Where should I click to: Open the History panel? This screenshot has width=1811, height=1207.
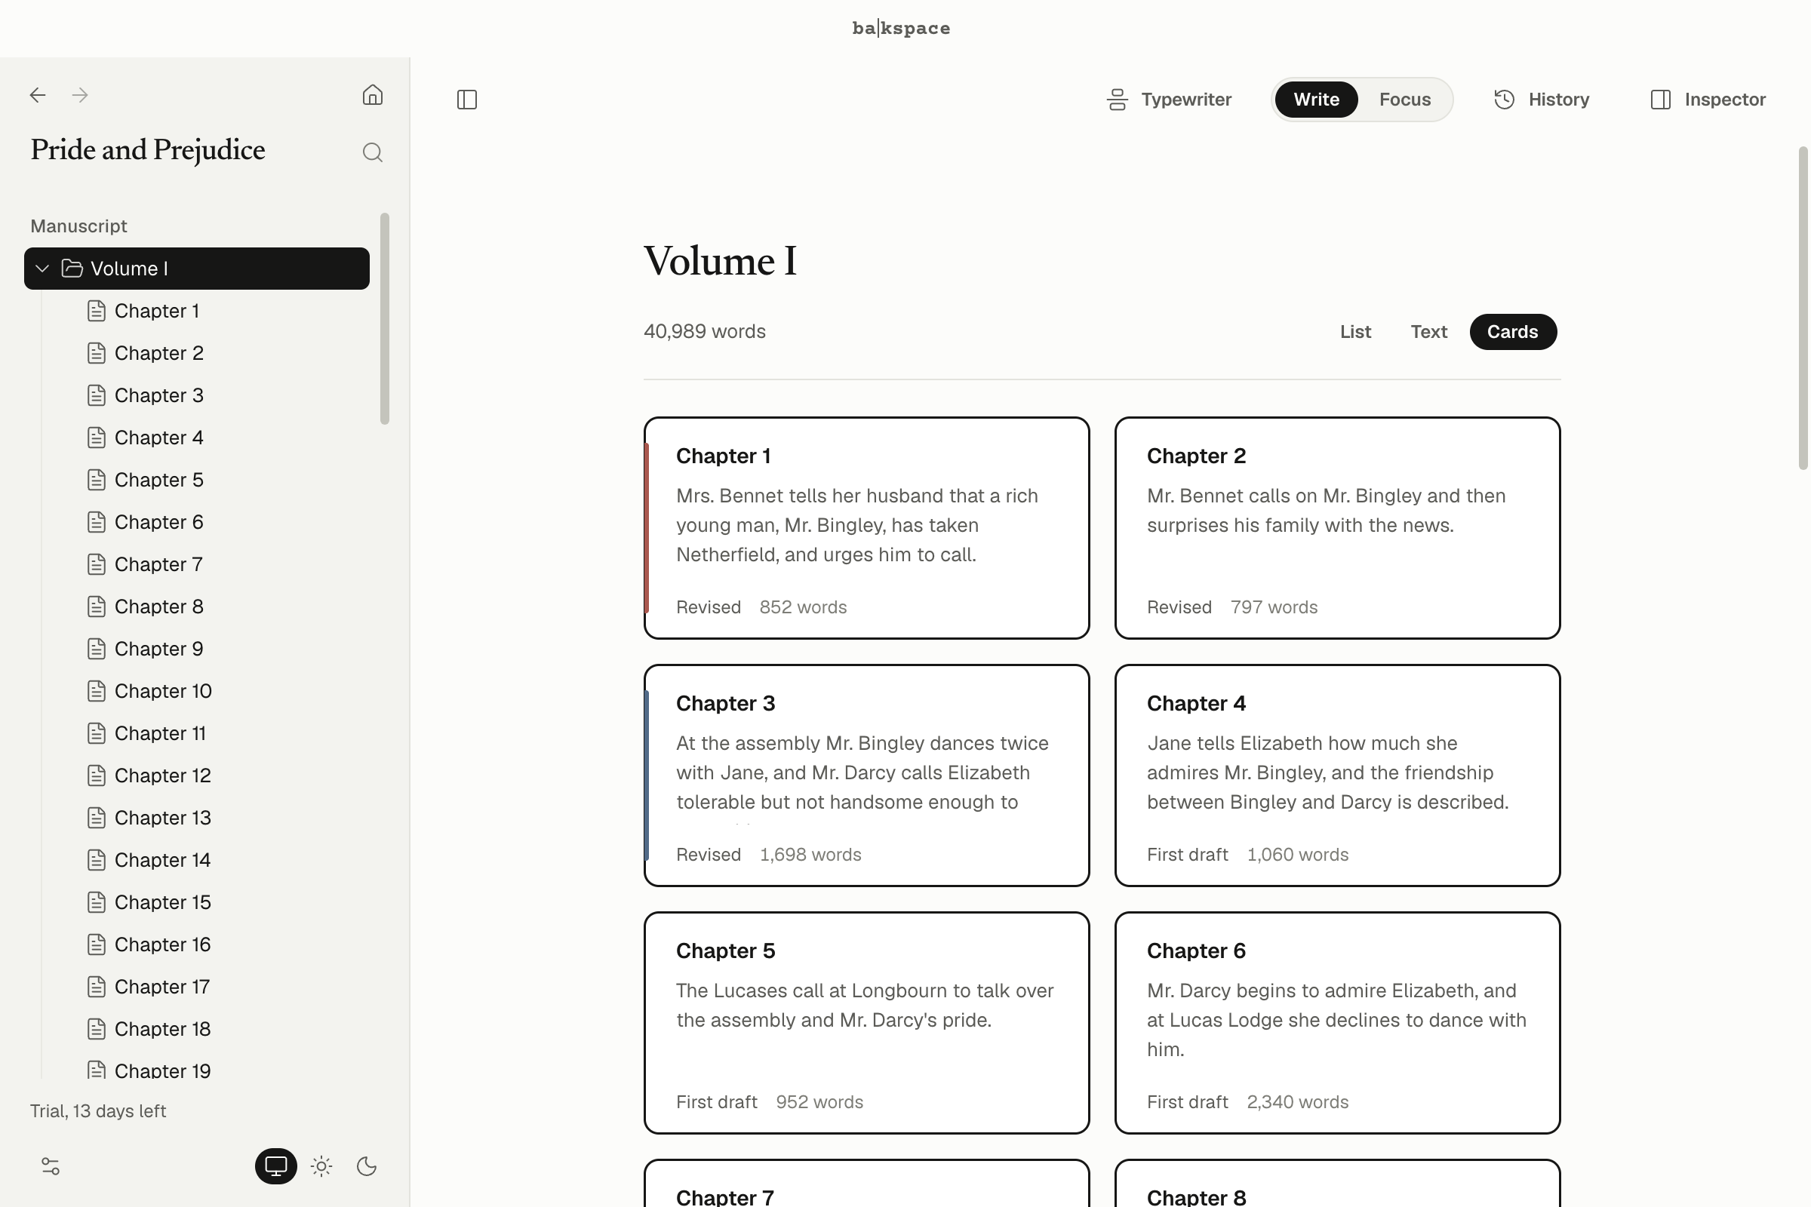1542,100
